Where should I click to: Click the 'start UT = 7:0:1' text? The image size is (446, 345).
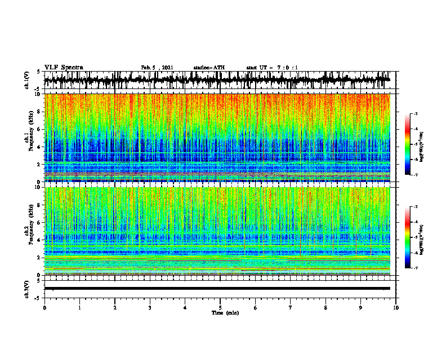click(272, 68)
